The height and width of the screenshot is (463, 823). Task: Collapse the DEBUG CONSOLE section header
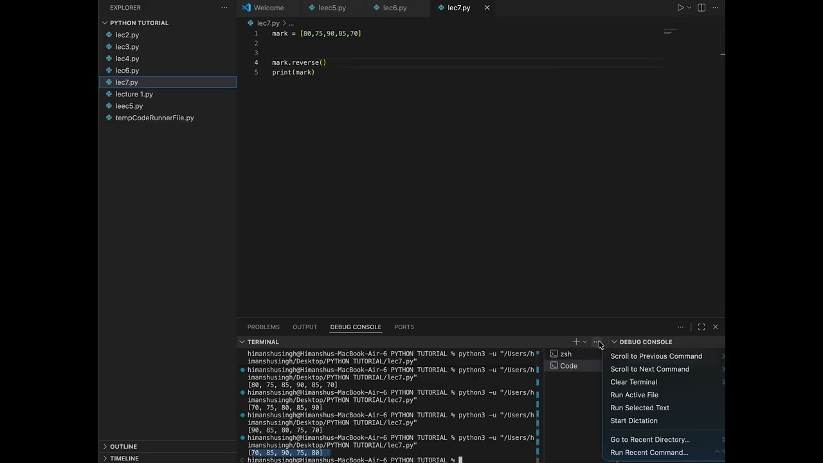(646, 342)
